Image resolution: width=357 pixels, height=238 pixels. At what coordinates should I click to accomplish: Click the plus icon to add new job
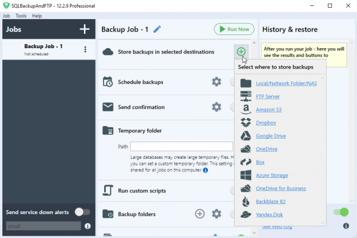point(84,29)
